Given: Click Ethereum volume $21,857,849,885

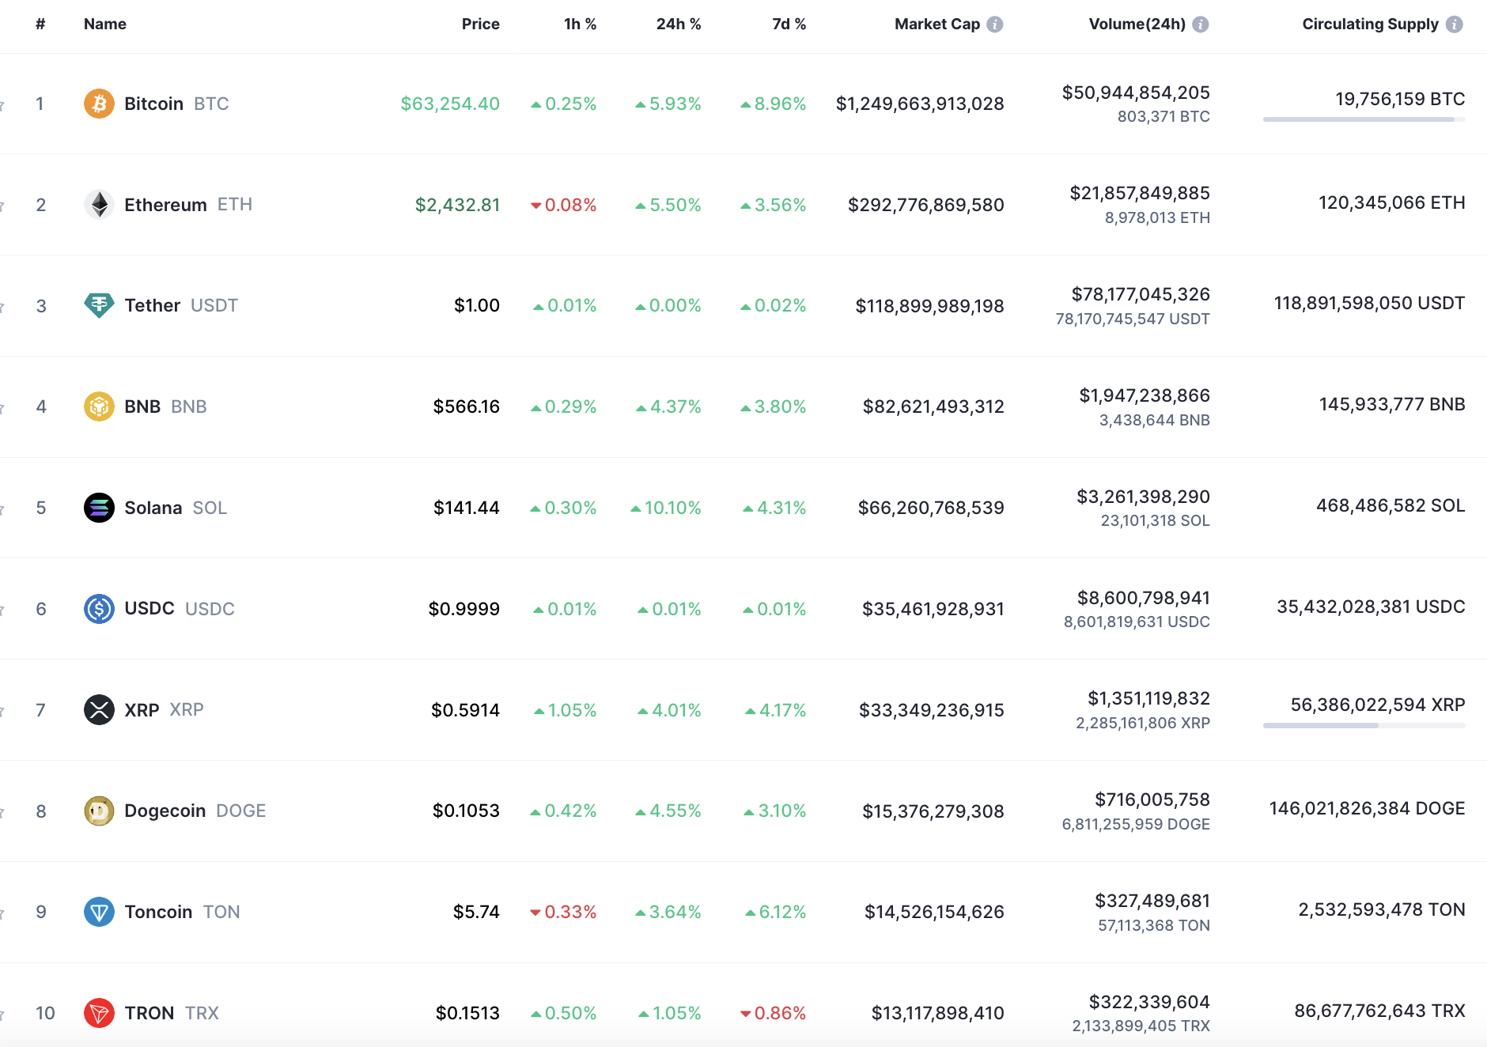Looking at the screenshot, I should click(1140, 193).
